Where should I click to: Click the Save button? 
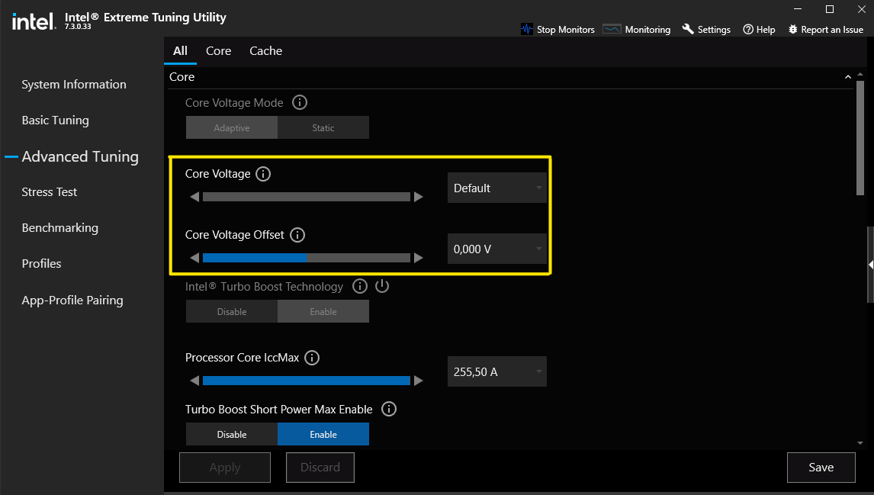(x=821, y=467)
